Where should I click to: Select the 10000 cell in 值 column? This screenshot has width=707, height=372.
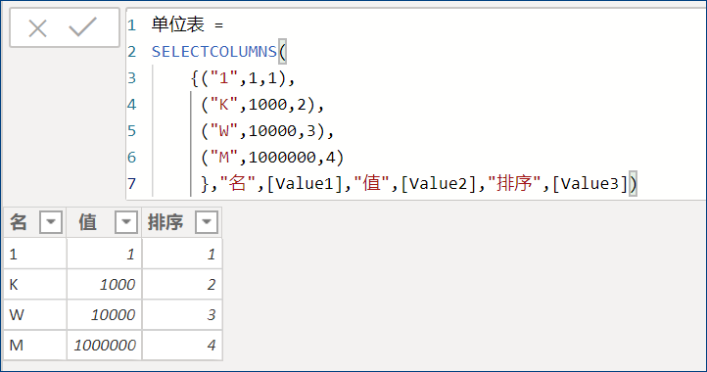tap(104, 315)
